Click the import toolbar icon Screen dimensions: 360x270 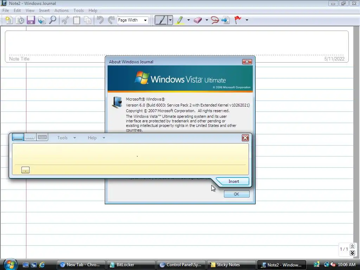point(42,20)
